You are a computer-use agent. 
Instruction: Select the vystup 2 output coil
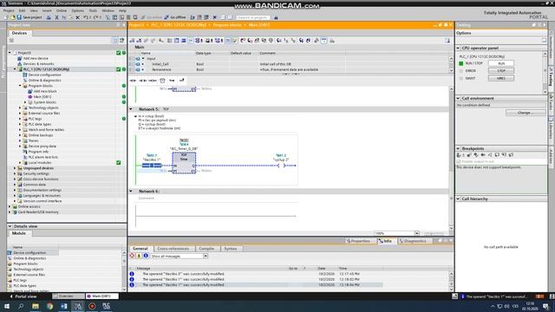pos(281,166)
